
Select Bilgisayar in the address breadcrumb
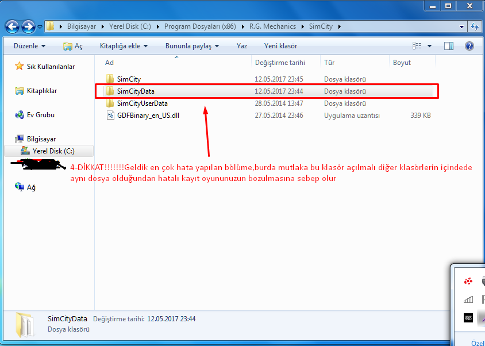click(82, 26)
